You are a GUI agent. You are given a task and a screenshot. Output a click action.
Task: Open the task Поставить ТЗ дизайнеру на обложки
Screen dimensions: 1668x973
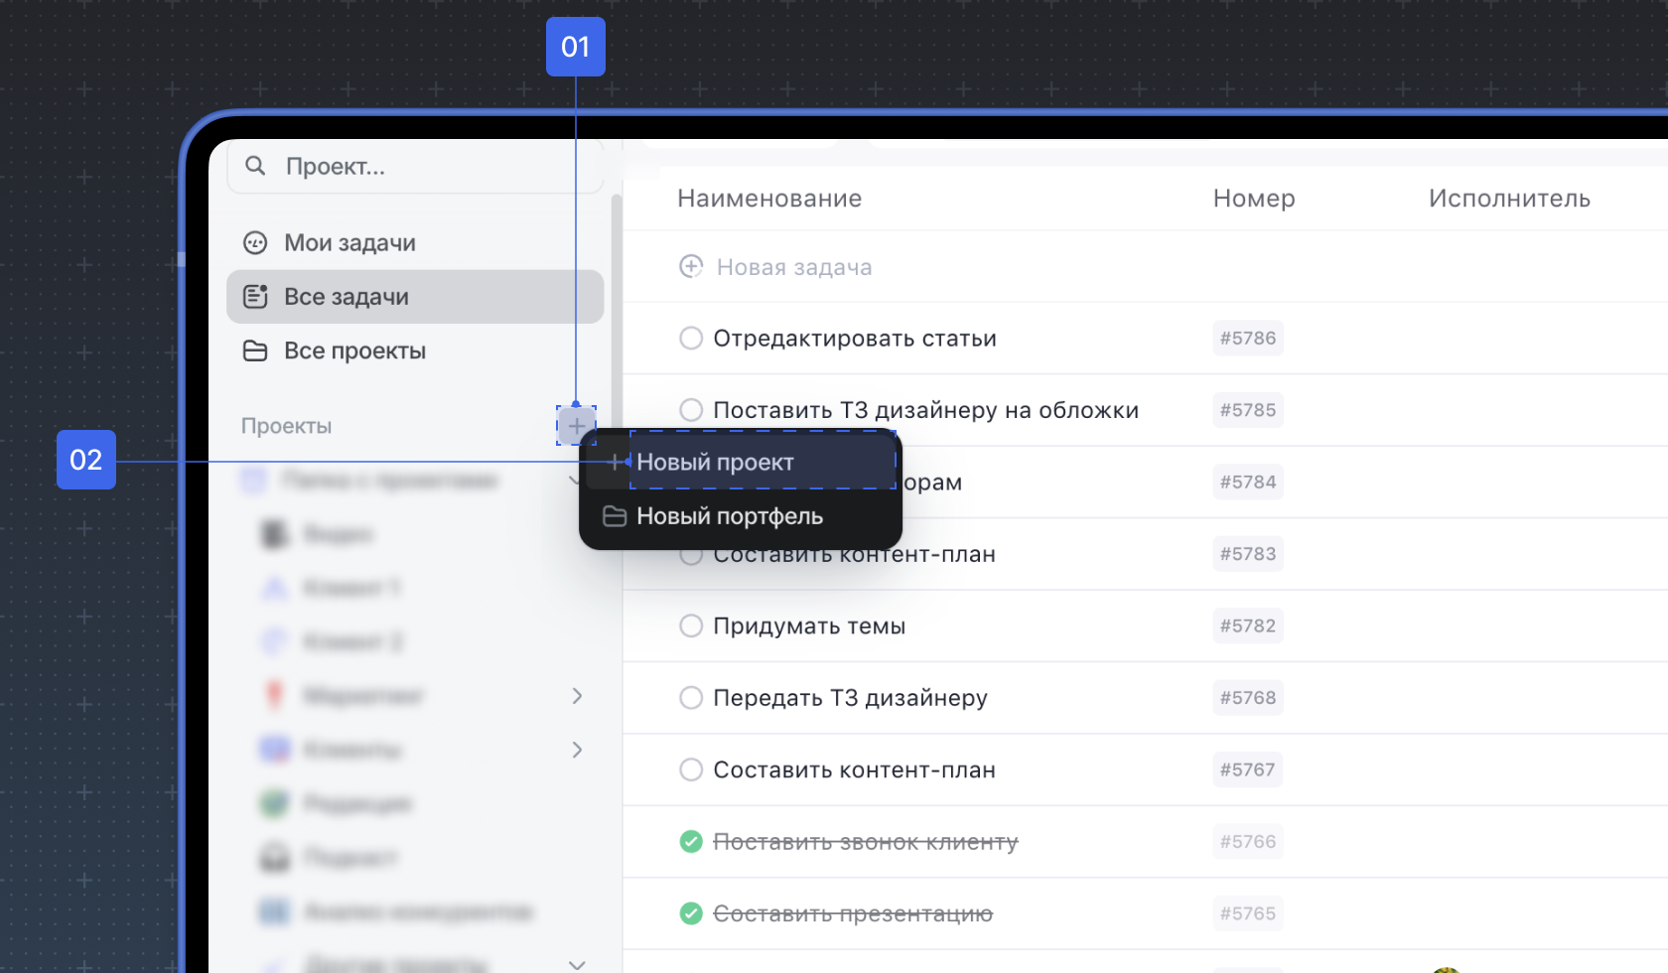click(x=926, y=410)
